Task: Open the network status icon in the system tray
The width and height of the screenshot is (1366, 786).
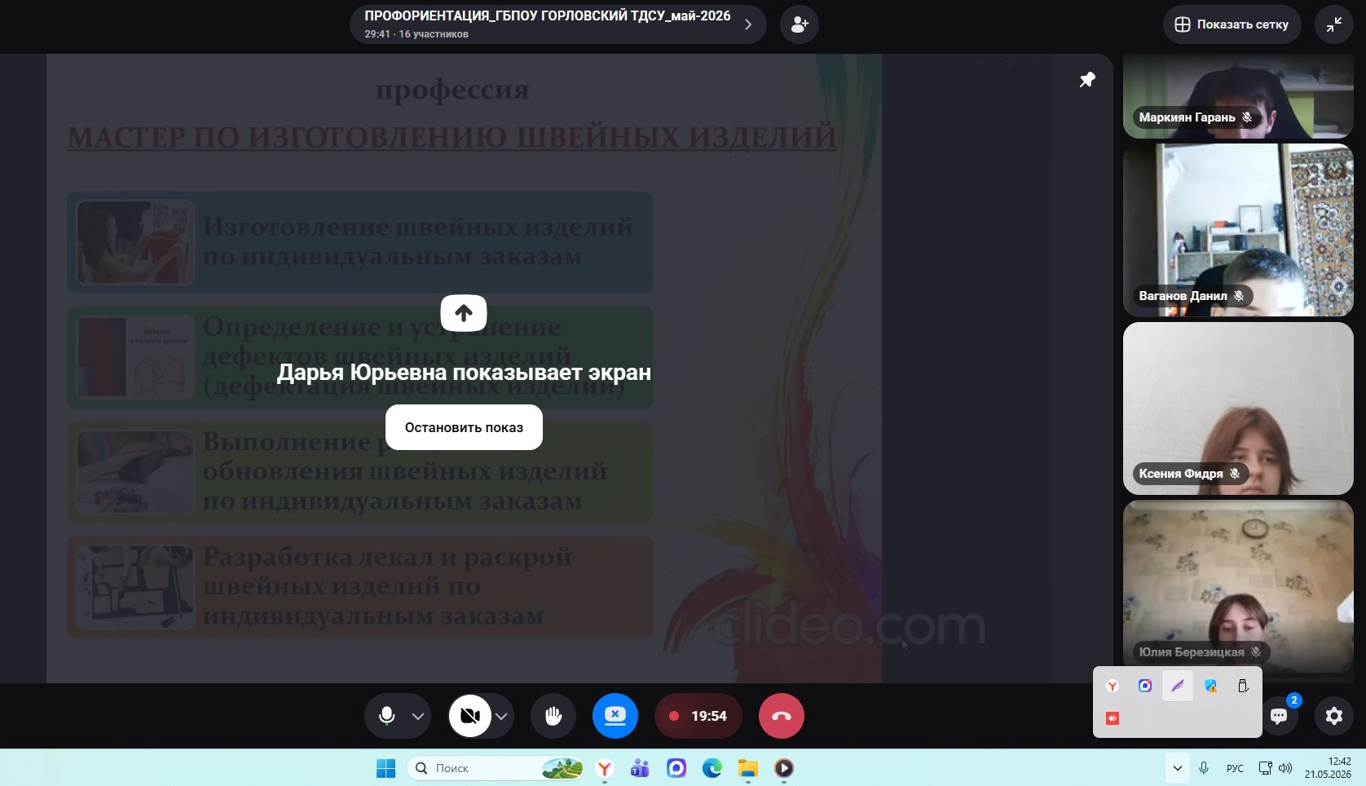Action: pyautogui.click(x=1265, y=768)
